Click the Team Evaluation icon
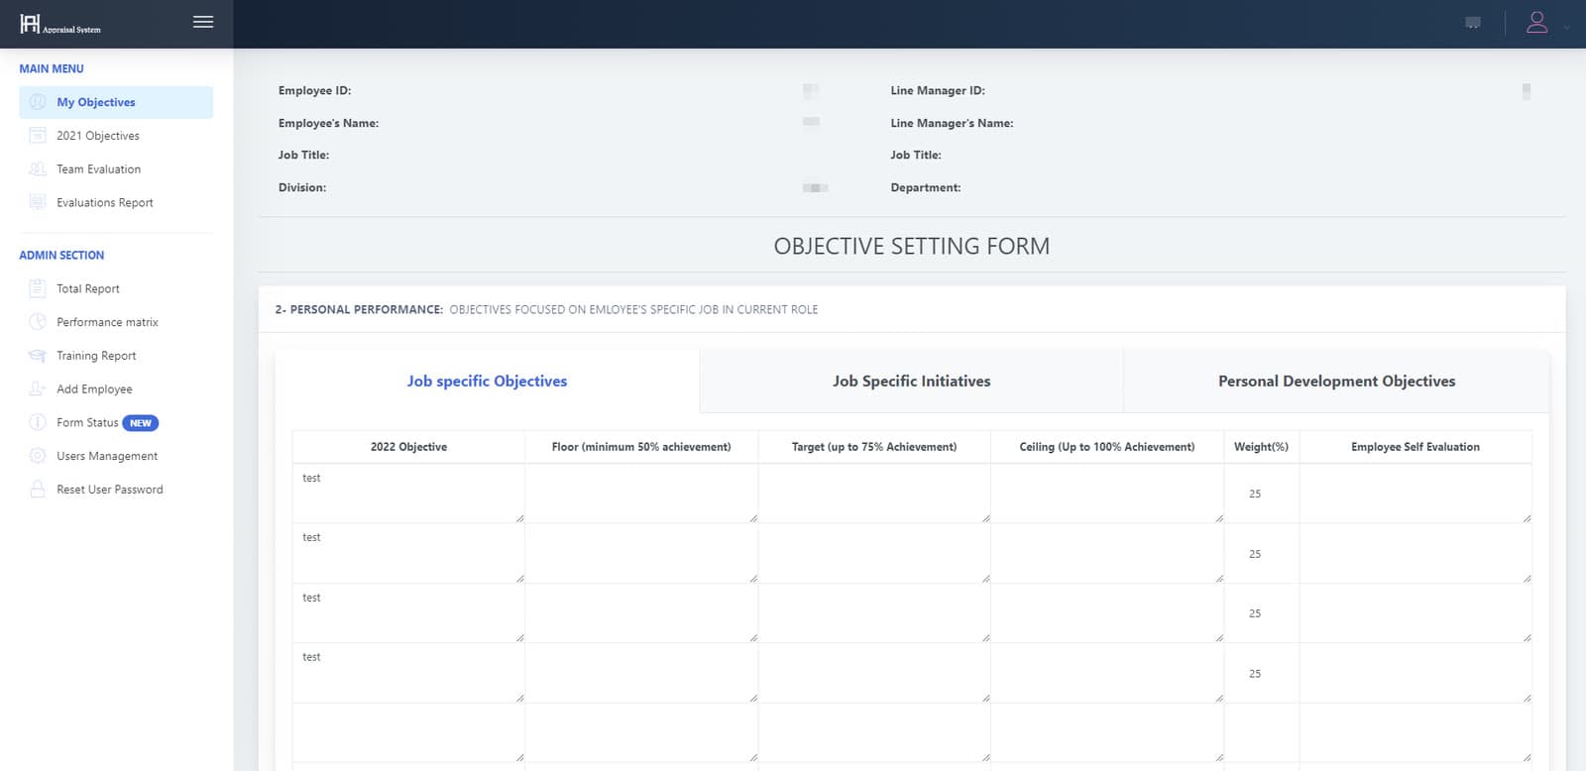1586x771 pixels. 38,169
